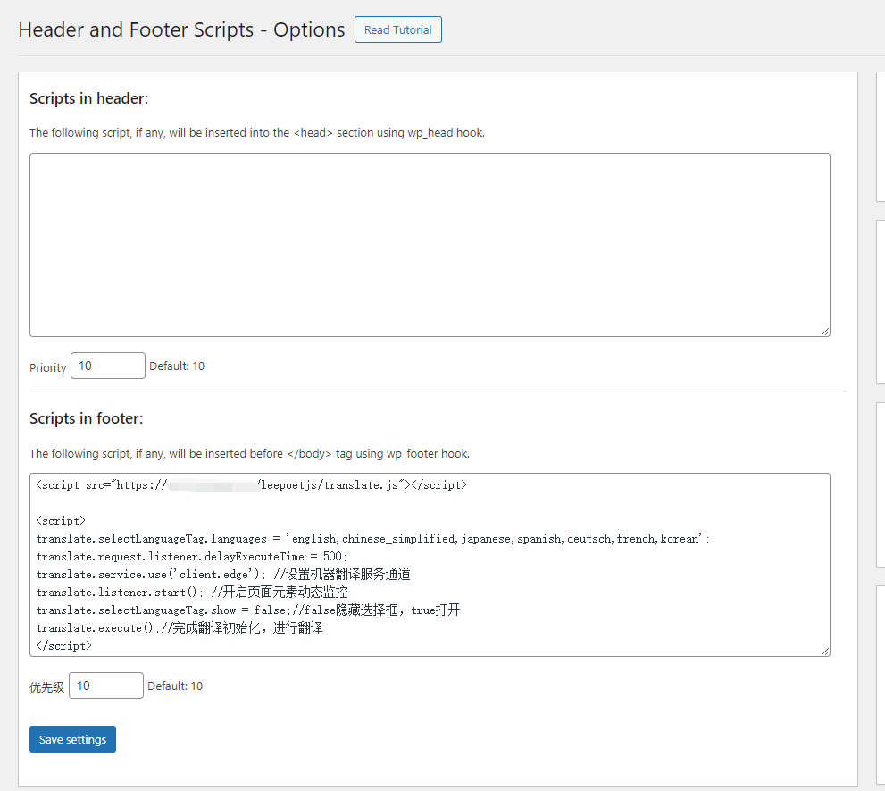
Task: Click the closing </script> tag line
Action: click(63, 645)
